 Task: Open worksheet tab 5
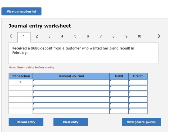tap(75, 36)
